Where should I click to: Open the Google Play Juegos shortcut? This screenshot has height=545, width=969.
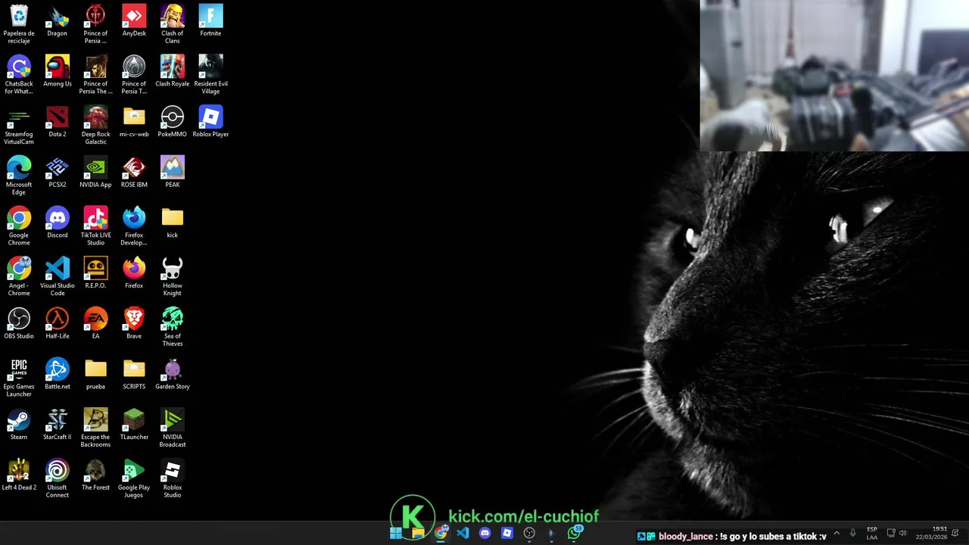click(134, 478)
